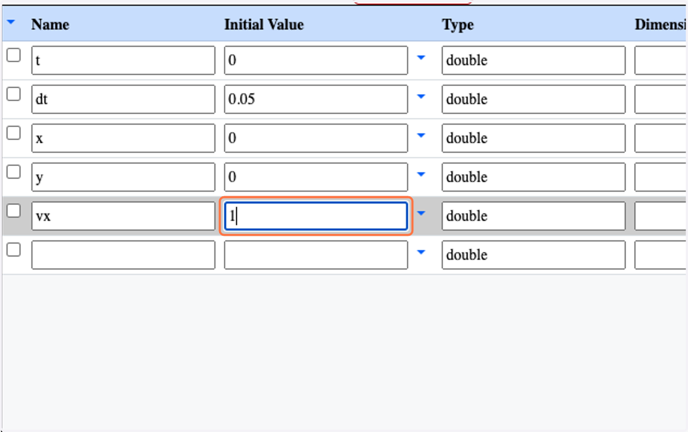Click the Type field of row x
Screen dimensions: 688x432
(534, 138)
